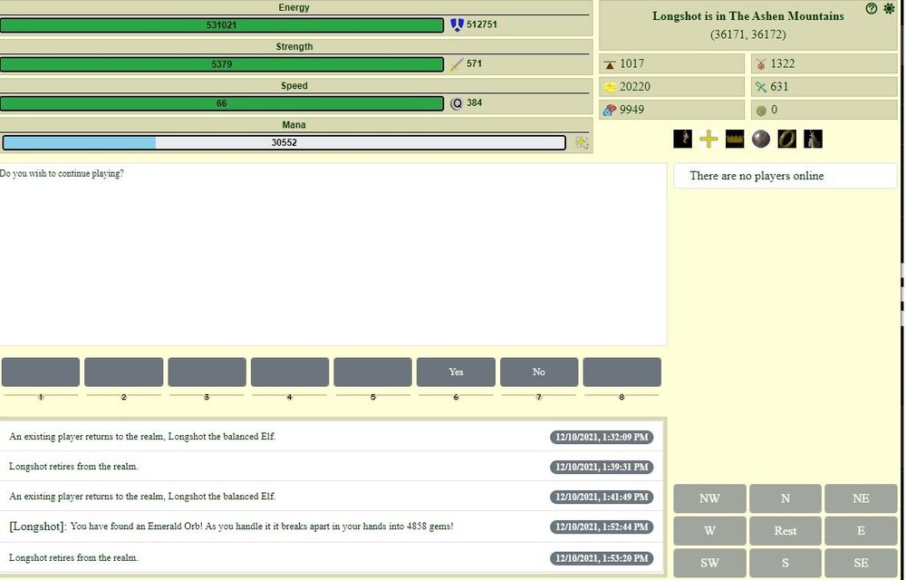The image size is (906, 580).
Task: Open the settings gear icon
Action: tap(889, 8)
